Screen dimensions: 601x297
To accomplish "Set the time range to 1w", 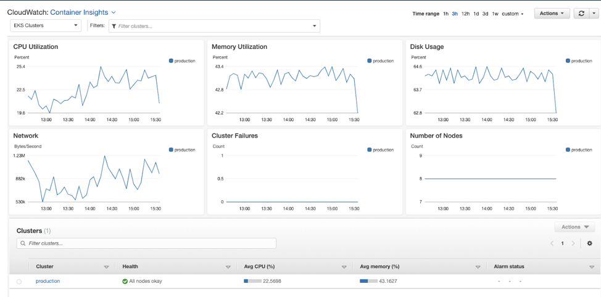I will 495,14.
